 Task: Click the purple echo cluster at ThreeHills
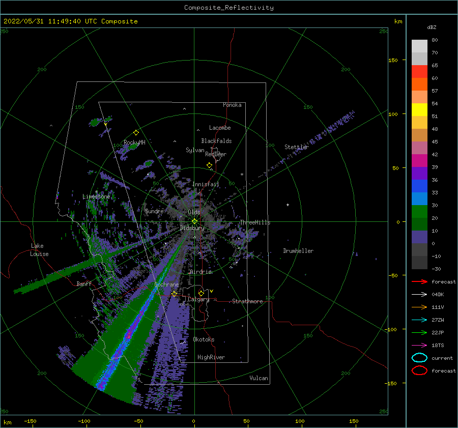[244, 235]
